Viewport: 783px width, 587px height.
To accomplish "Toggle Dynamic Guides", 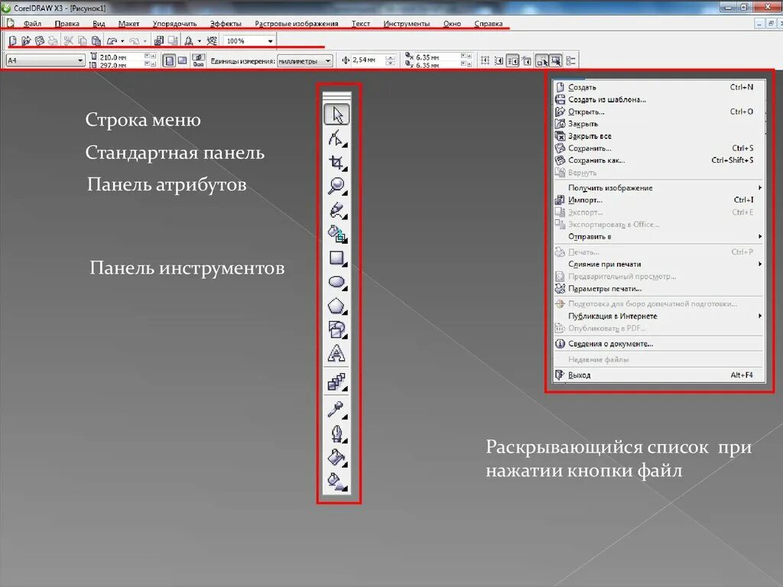I will click(x=526, y=61).
